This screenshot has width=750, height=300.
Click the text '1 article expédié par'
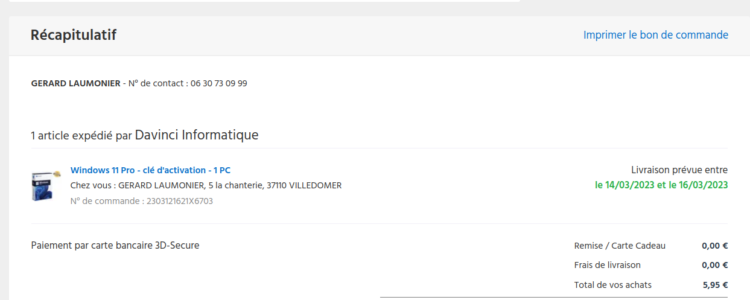coord(81,136)
